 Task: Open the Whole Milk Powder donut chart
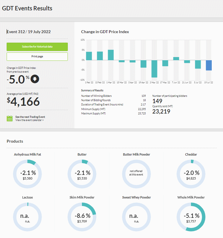tap(191, 217)
